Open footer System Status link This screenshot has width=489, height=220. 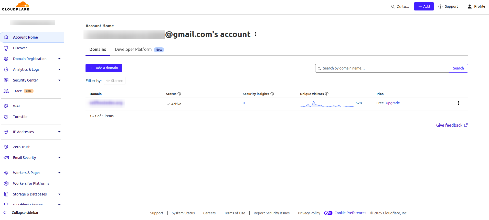point(183,213)
